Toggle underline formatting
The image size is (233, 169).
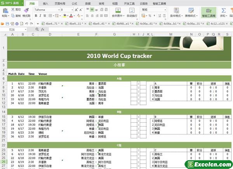click(x=45, y=16)
